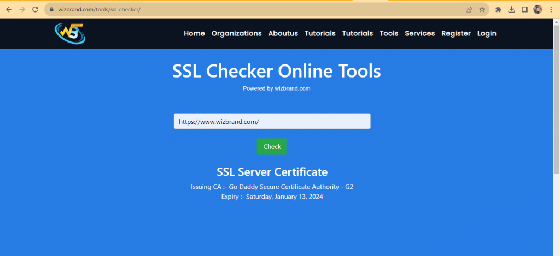560x256 pixels.
Task: Open the Chrome three-dot menu
Action: [551, 9]
